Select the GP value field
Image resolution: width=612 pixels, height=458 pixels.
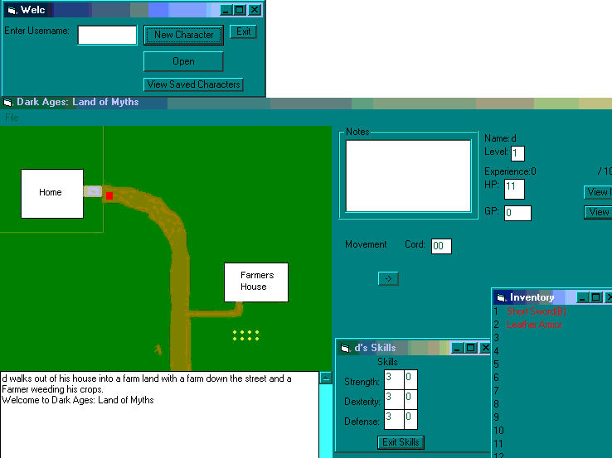point(517,213)
